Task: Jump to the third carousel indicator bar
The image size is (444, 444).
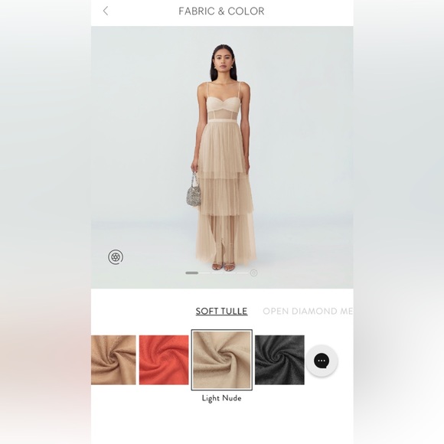Action: click(x=217, y=273)
